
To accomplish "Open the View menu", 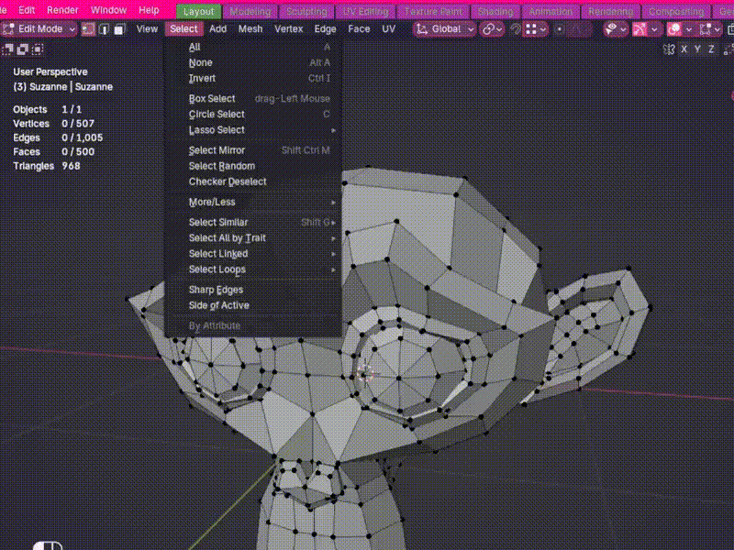I will pos(147,29).
